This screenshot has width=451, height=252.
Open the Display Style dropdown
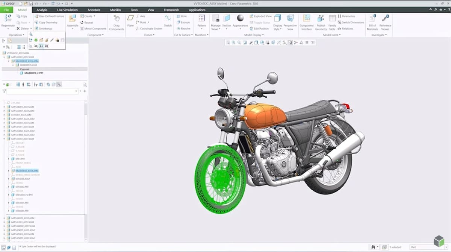[x=278, y=29]
